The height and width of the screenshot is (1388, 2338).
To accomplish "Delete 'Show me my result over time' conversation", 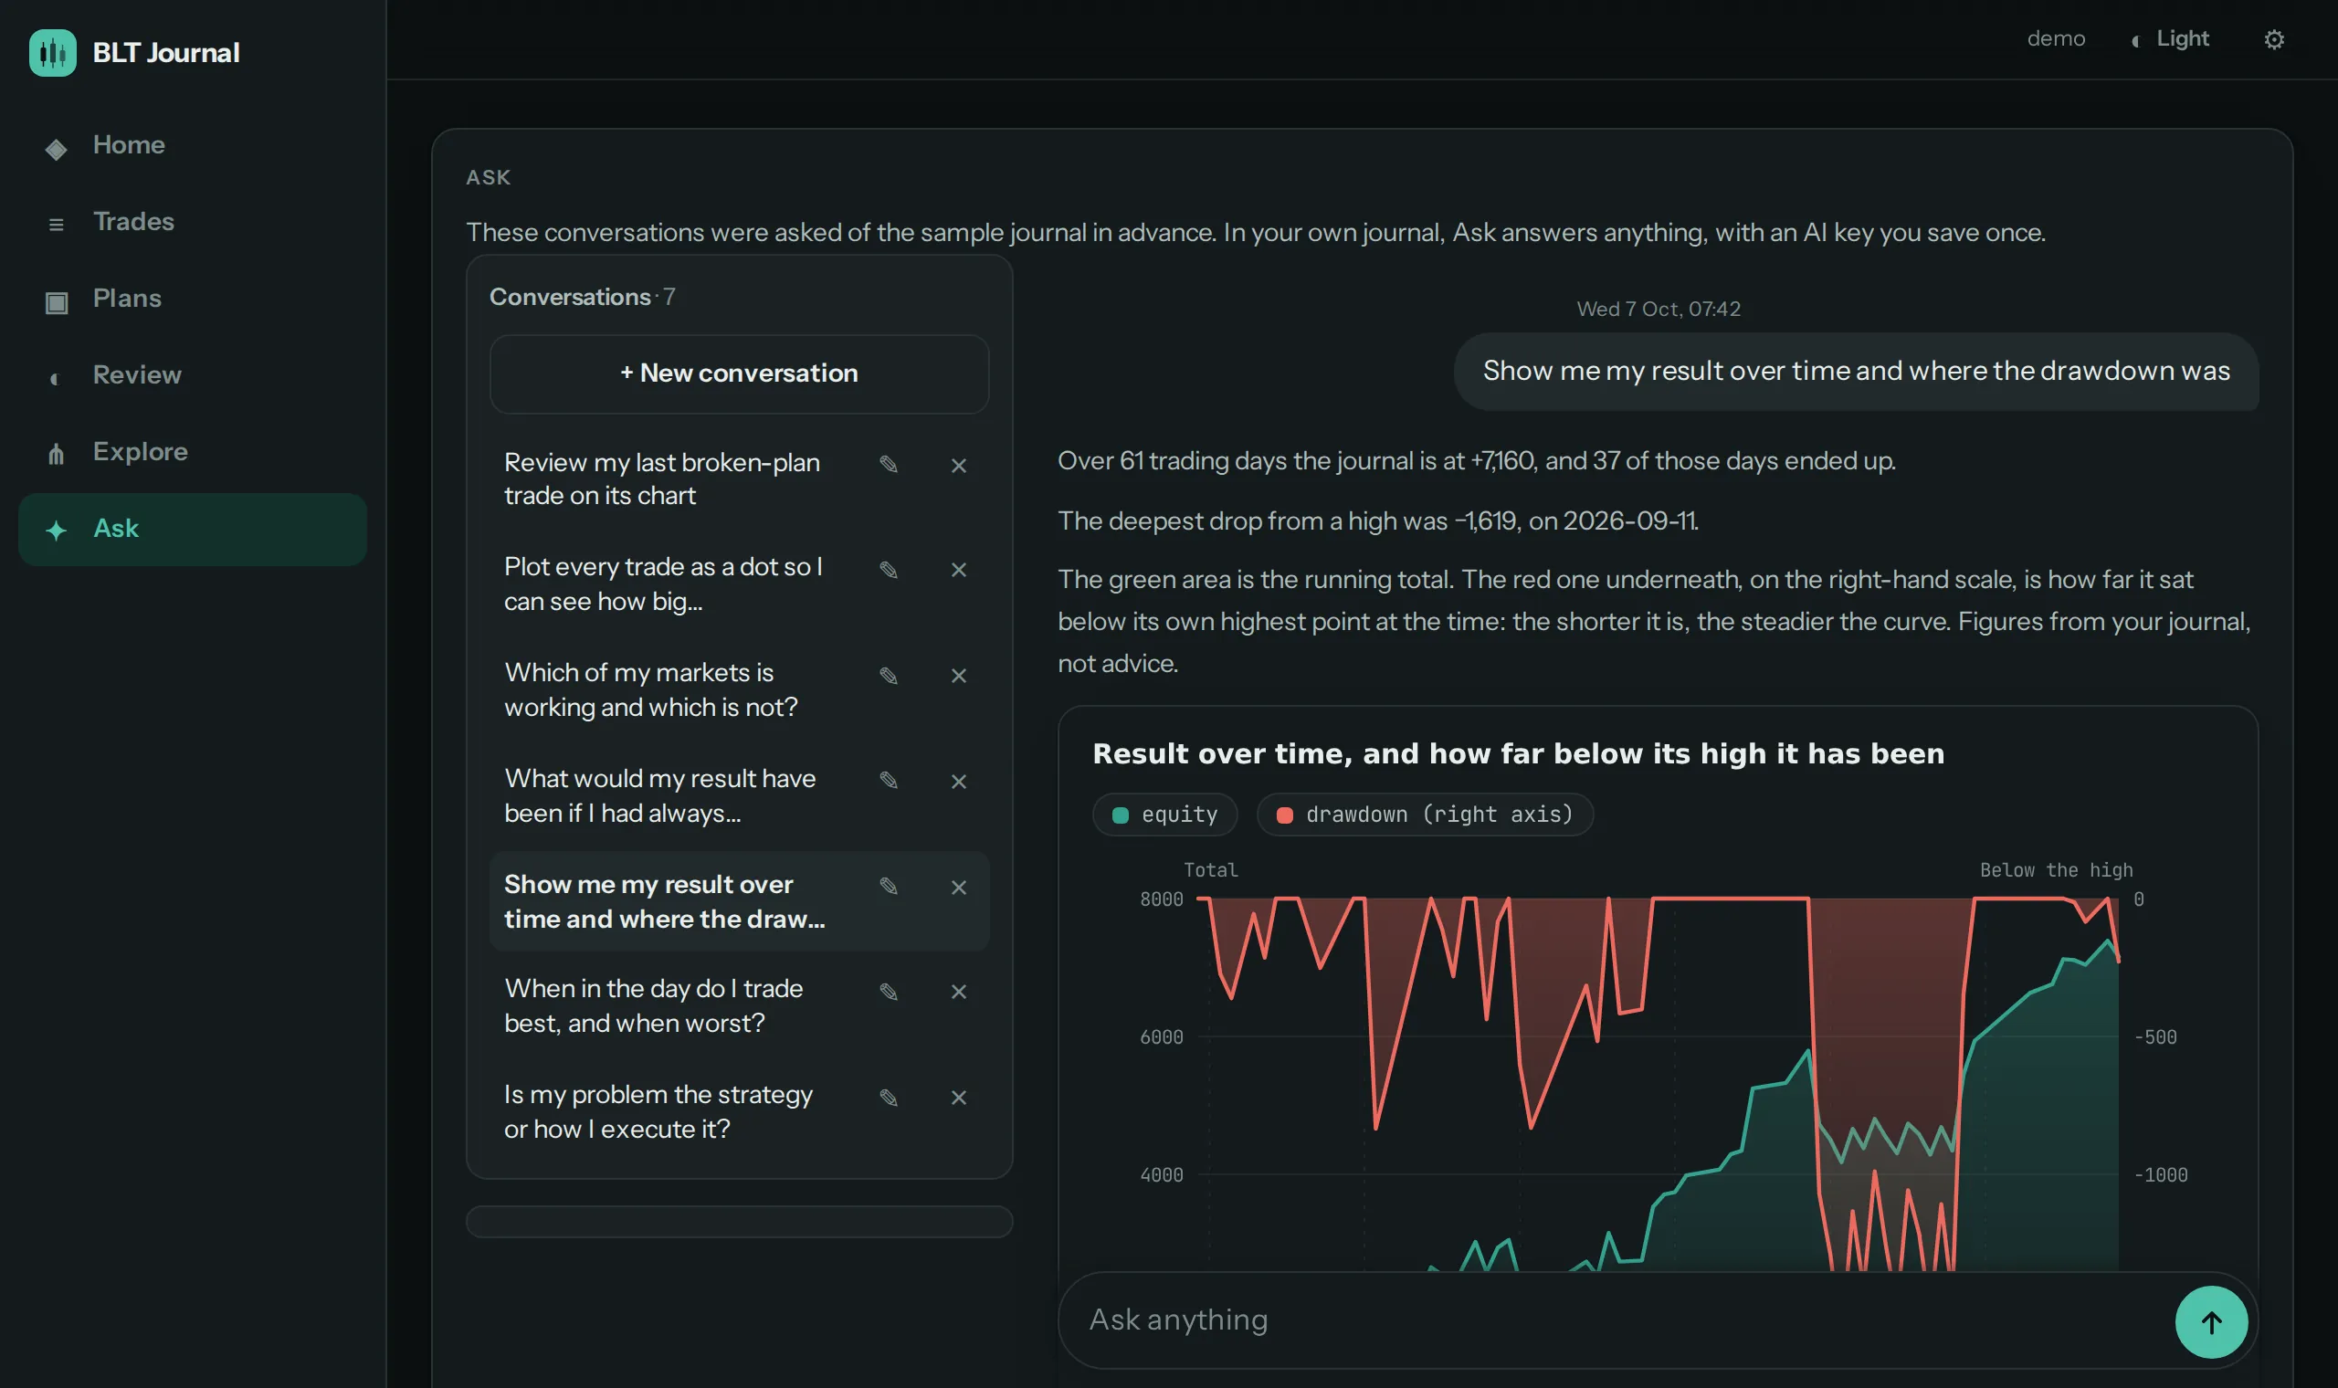I will pyautogui.click(x=959, y=887).
